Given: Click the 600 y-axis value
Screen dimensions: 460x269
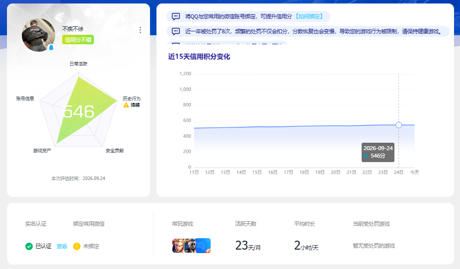Looking at the screenshot, I should 187,120.
